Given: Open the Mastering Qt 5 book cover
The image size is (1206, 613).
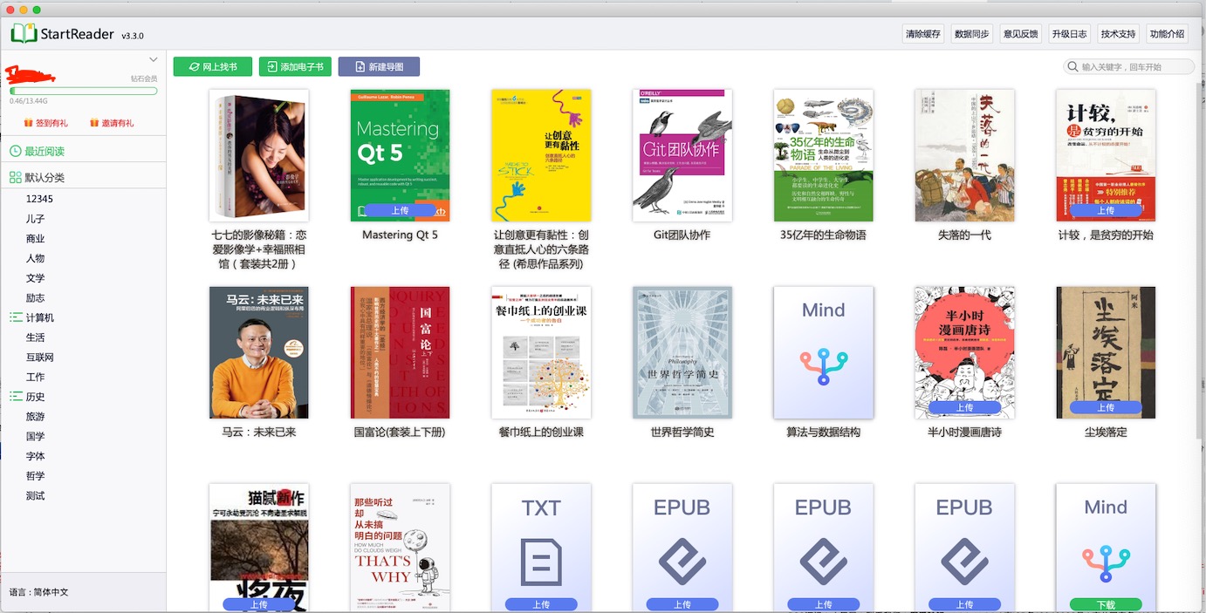Looking at the screenshot, I should [x=401, y=155].
